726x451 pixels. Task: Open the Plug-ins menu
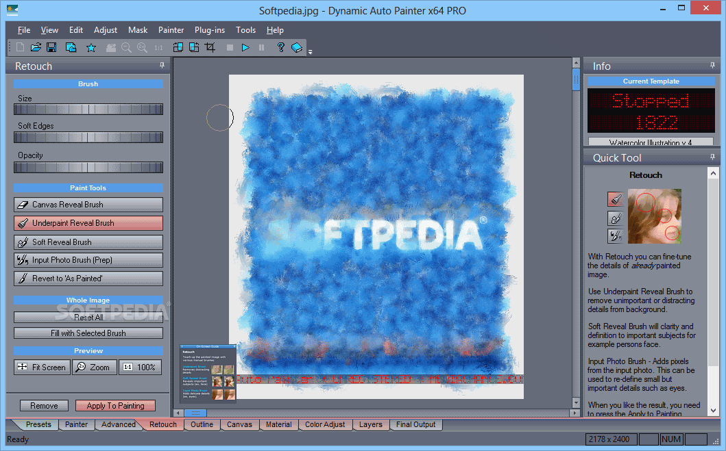(x=210, y=30)
